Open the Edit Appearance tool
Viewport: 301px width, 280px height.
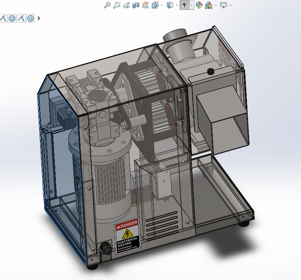[199, 5]
